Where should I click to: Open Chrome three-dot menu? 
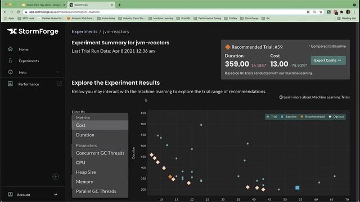(x=354, y=12)
